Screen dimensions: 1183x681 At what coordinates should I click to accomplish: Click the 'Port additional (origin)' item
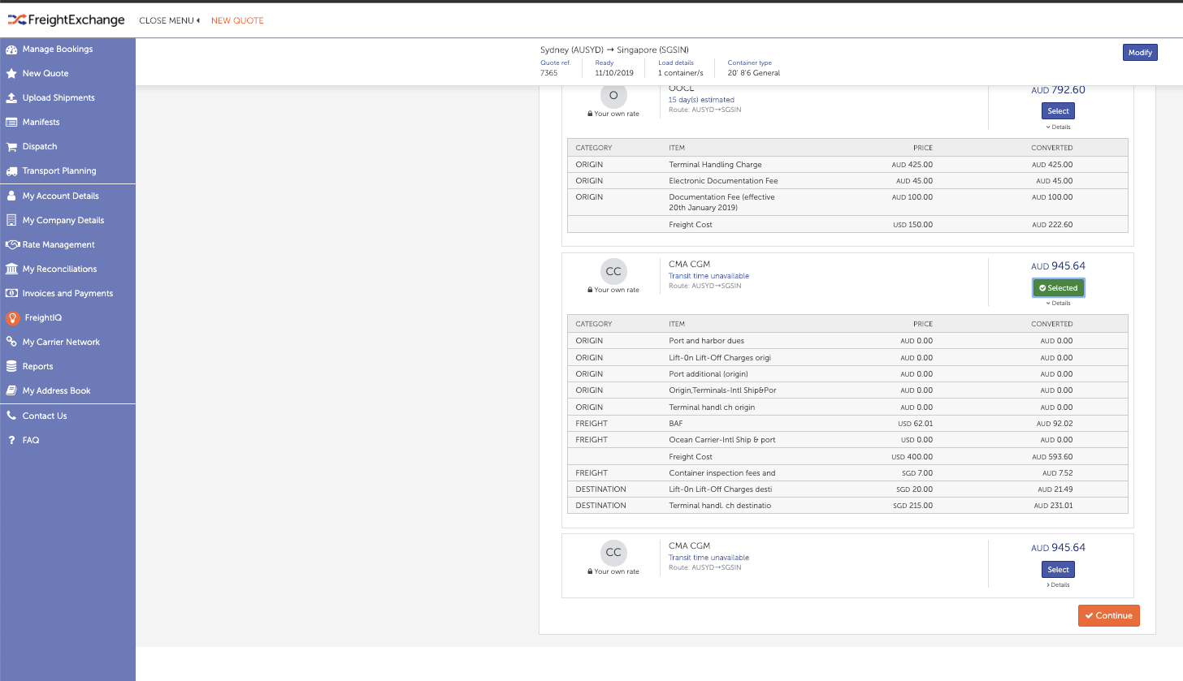pyautogui.click(x=708, y=374)
